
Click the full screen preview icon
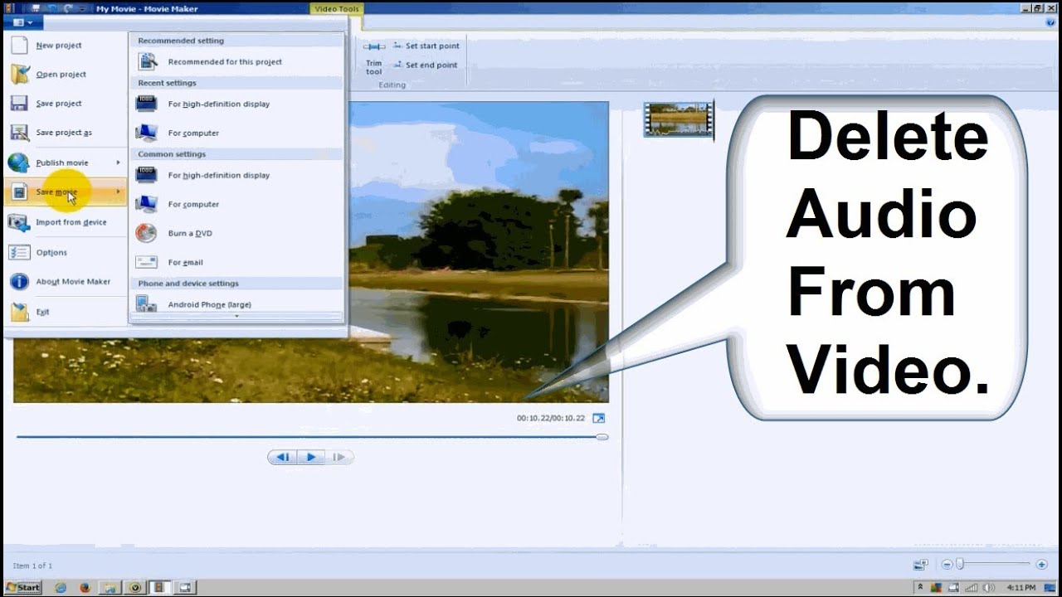coord(599,419)
